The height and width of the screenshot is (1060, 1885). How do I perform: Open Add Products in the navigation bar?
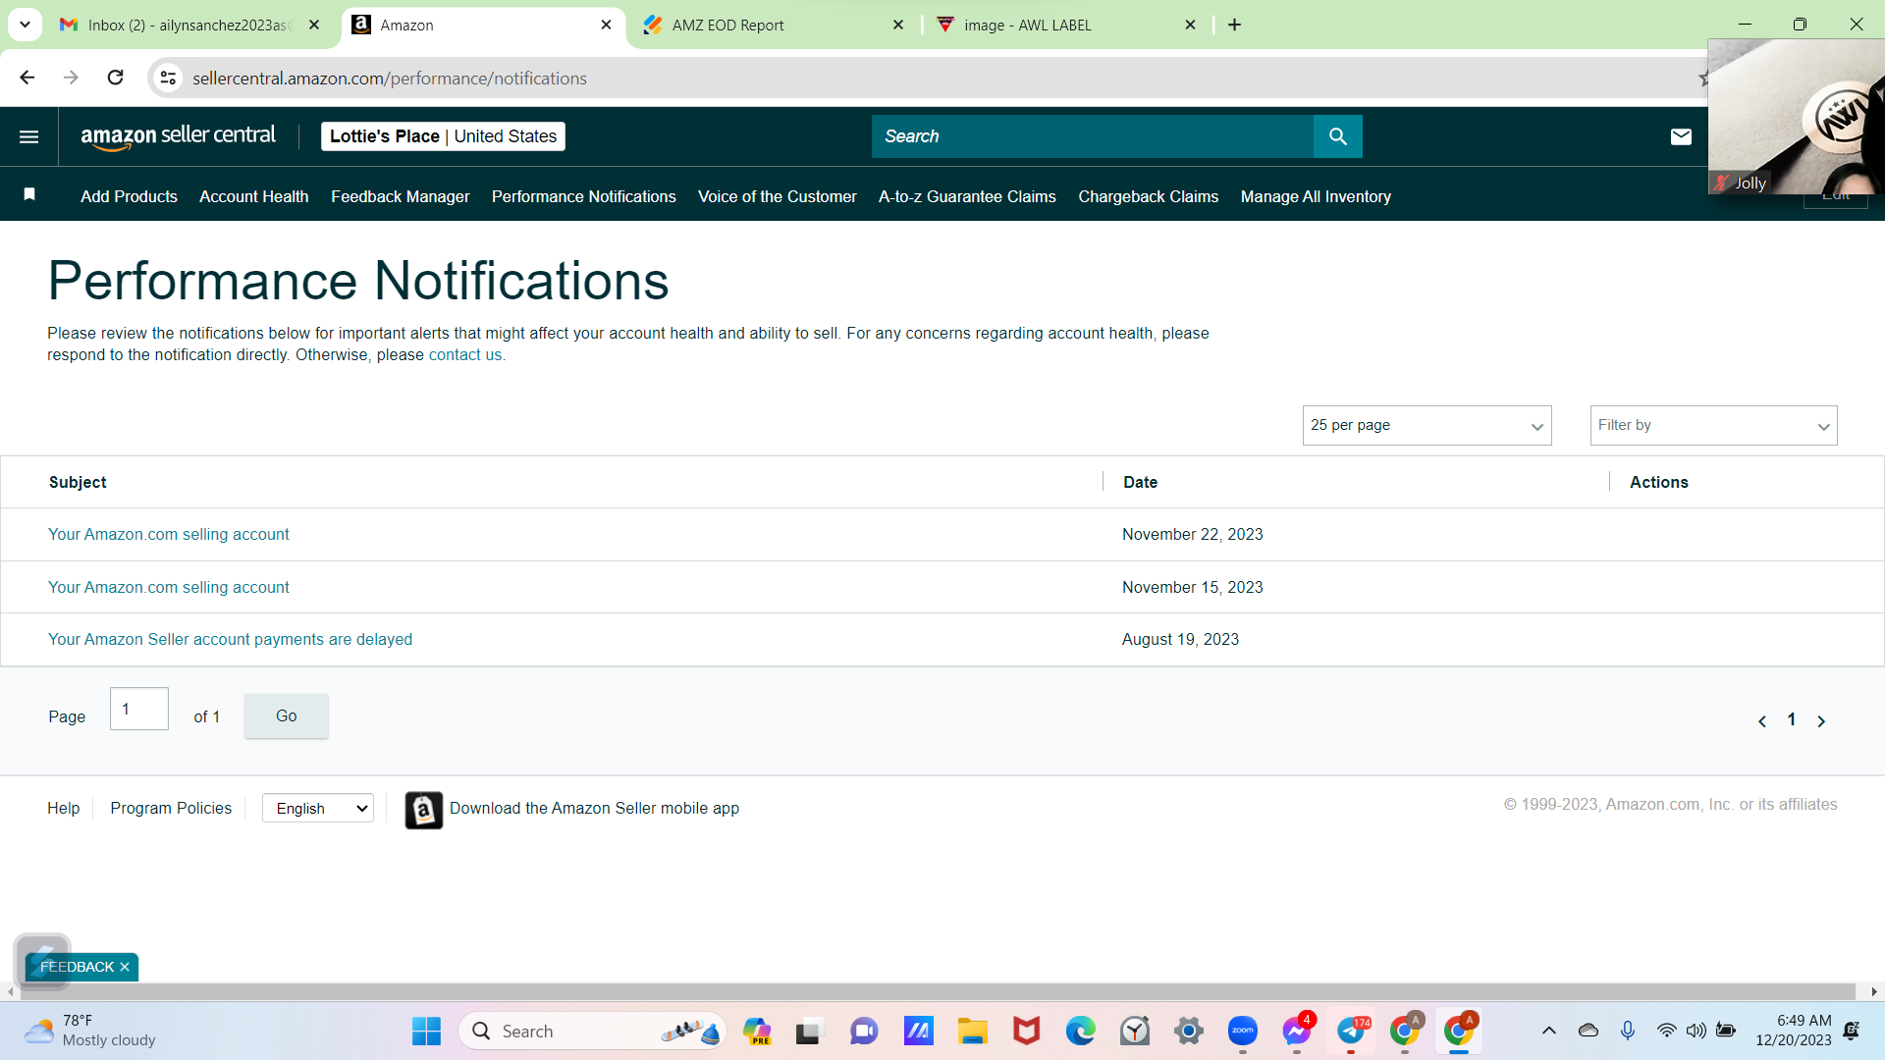pos(129,196)
